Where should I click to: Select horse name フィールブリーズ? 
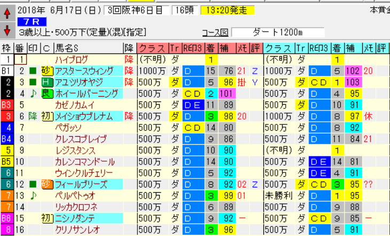coord(81,184)
